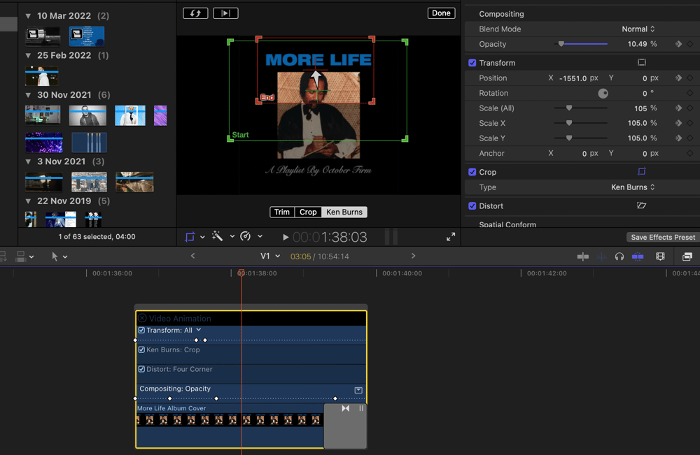The height and width of the screenshot is (455, 700).
Task: Go back in timeline history
Action: (193, 256)
